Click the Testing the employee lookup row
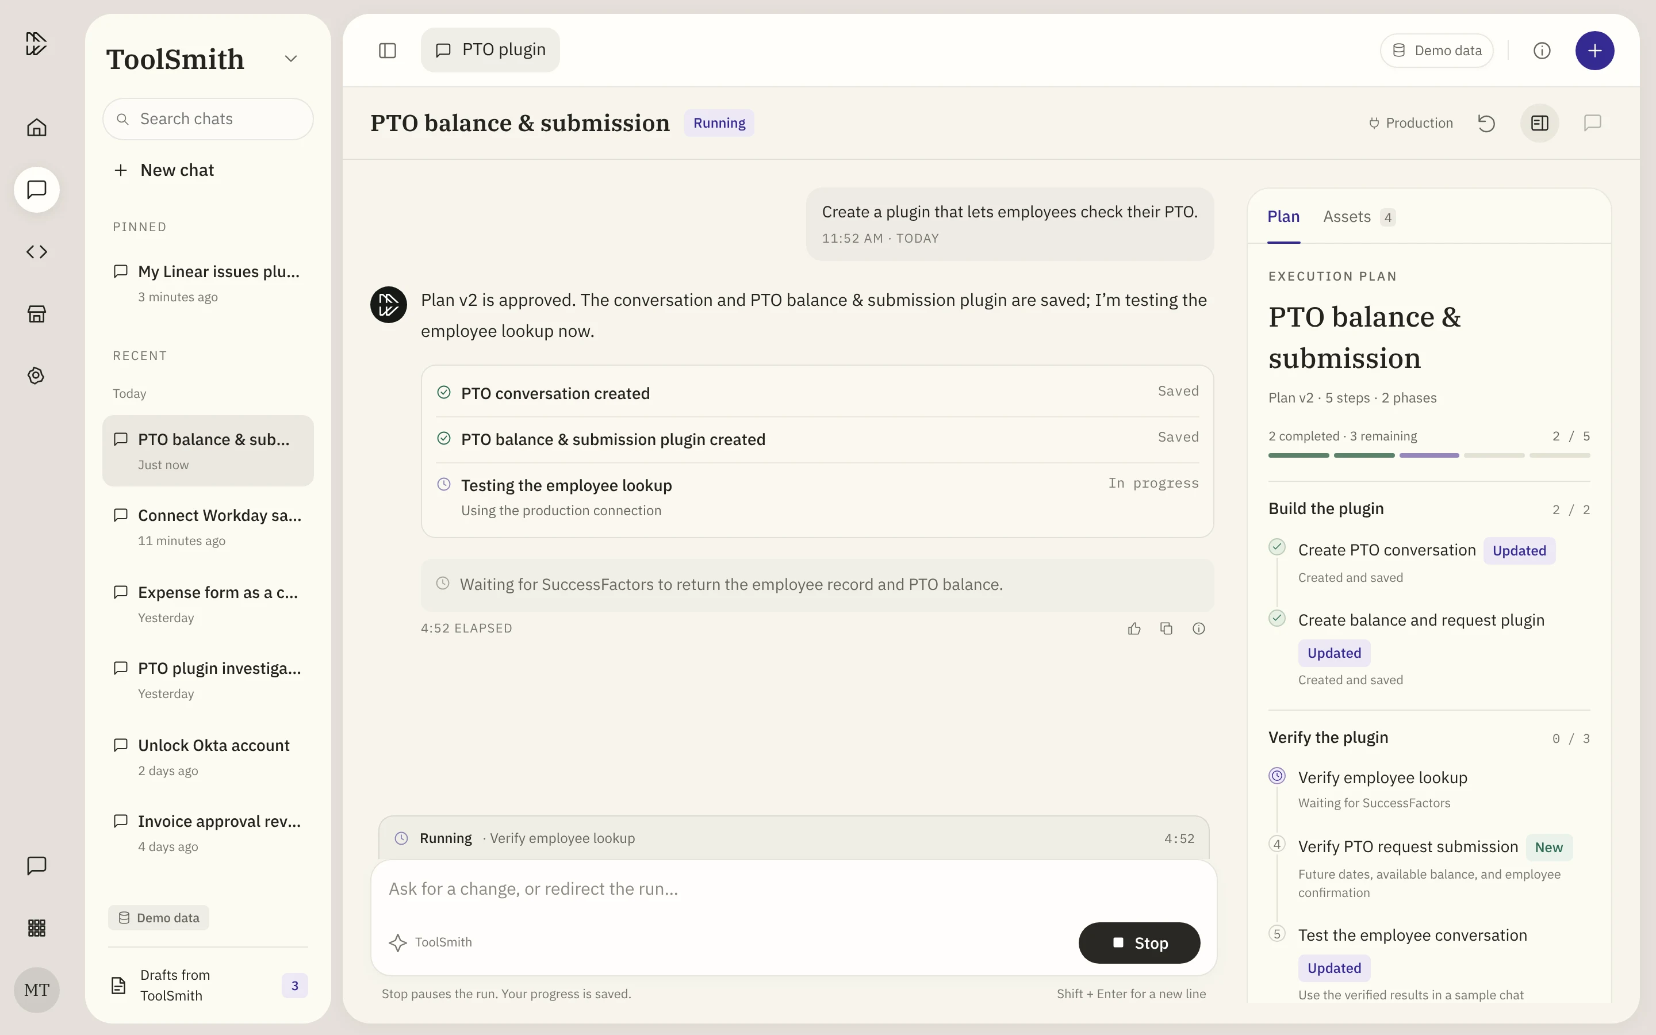Image resolution: width=1656 pixels, height=1035 pixels. [x=817, y=497]
